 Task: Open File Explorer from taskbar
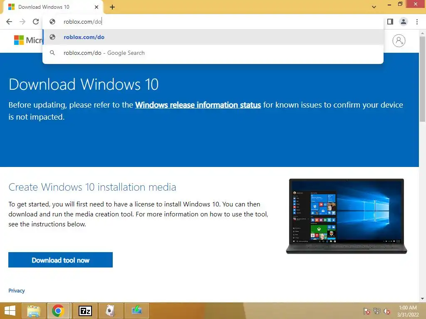tap(34, 311)
